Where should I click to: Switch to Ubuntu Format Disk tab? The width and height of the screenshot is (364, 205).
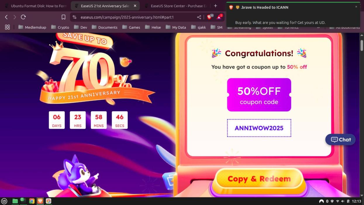click(35, 6)
